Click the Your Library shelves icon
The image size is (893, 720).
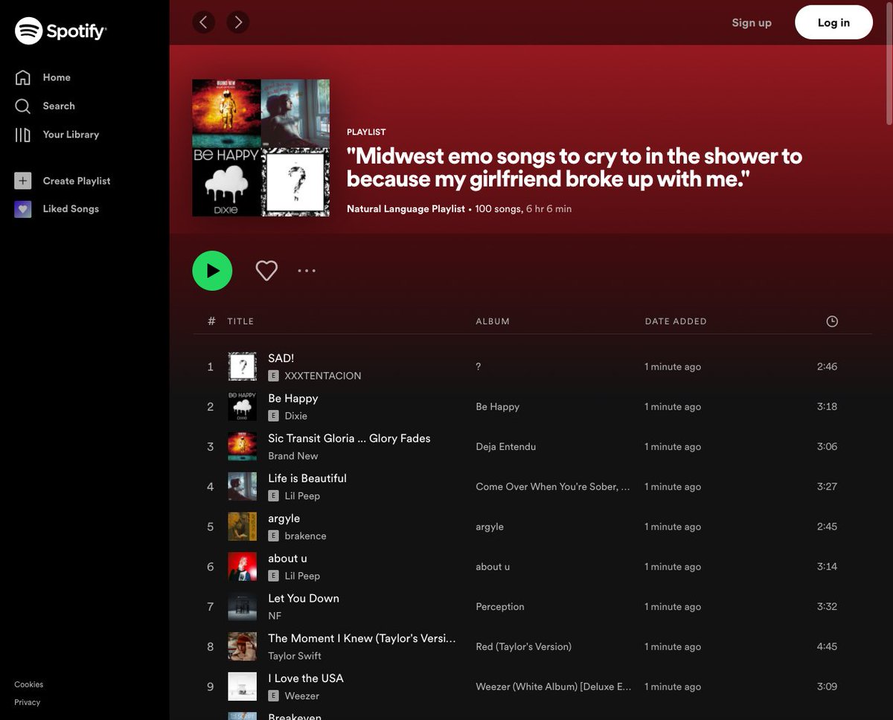coord(23,135)
